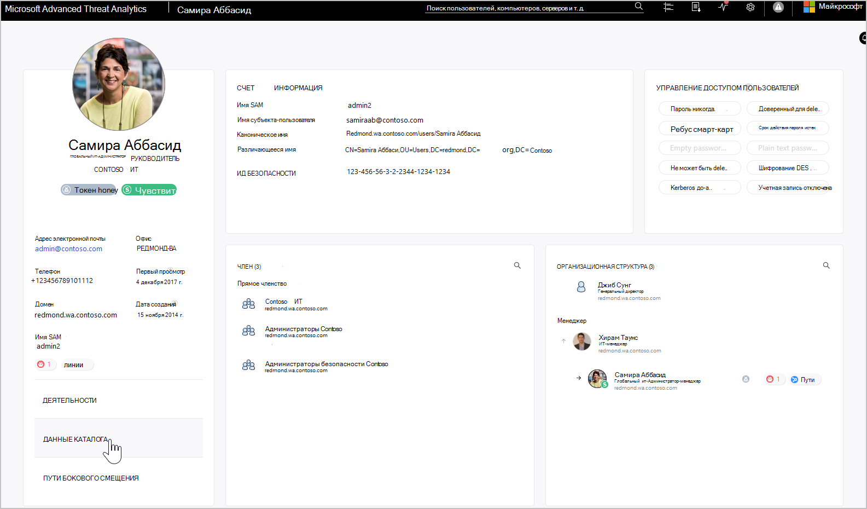Click the large profile photo of Самира

click(x=119, y=84)
